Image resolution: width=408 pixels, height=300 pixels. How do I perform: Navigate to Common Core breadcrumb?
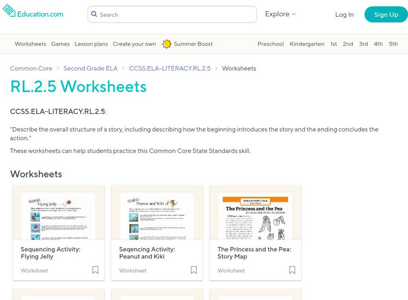point(31,68)
